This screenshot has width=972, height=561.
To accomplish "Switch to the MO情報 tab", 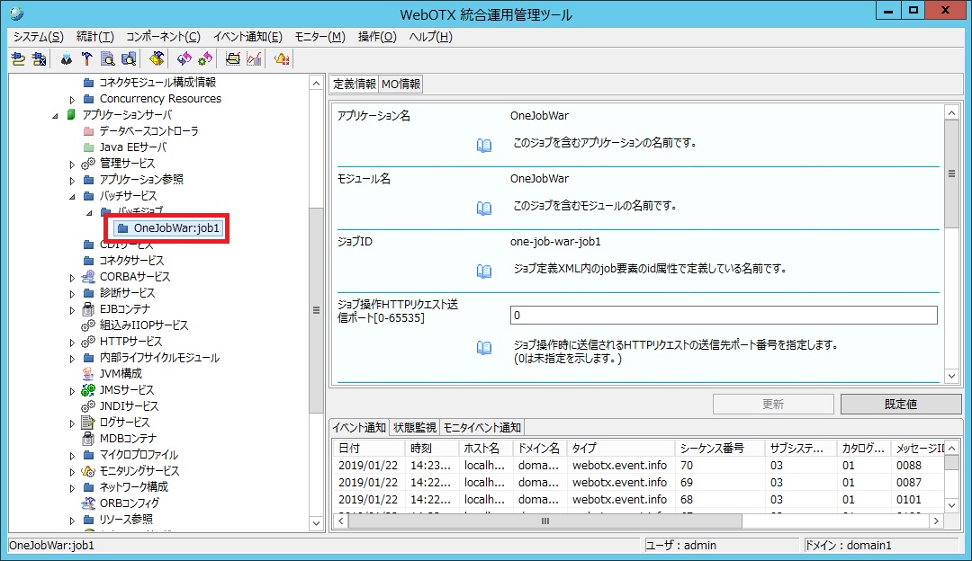I will click(x=400, y=85).
